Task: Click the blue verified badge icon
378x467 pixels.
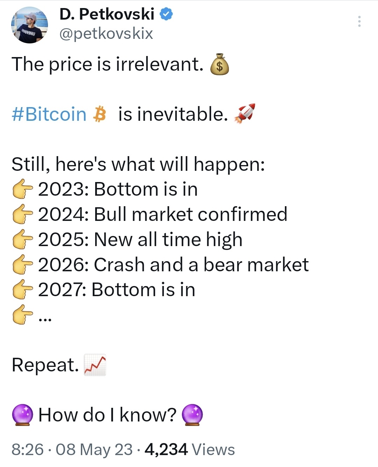Action: pyautogui.click(x=166, y=14)
